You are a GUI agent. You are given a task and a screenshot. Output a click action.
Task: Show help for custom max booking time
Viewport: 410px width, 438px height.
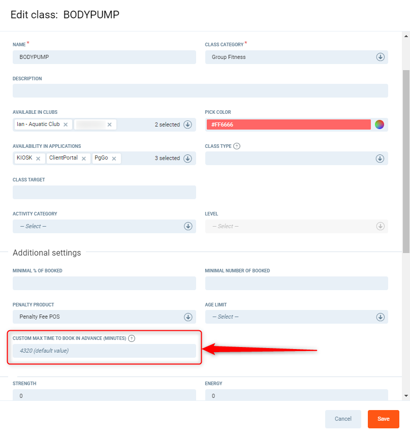click(132, 338)
